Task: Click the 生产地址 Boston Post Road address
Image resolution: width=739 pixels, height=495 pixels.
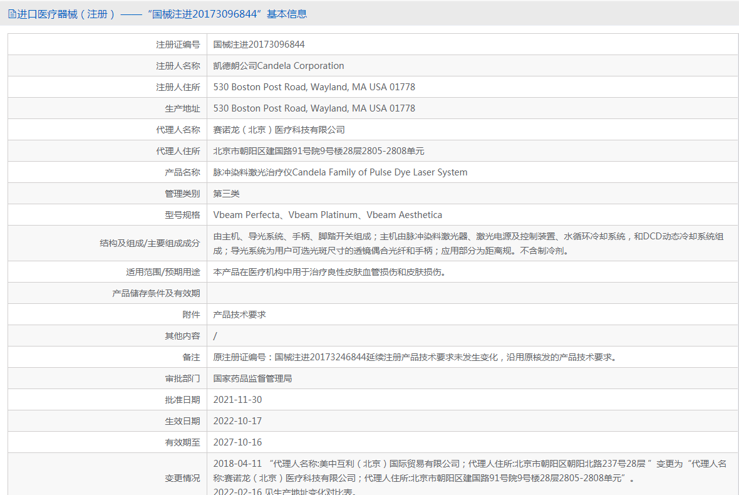Action: pyautogui.click(x=314, y=108)
